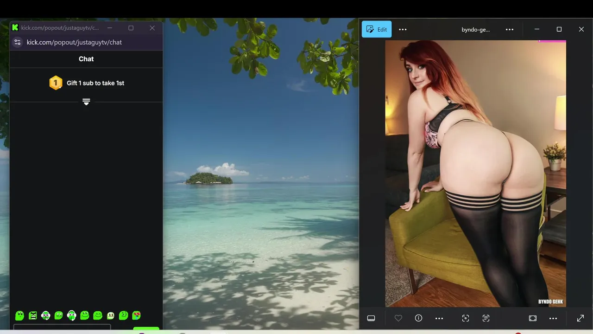Close the Kick chat popout window
This screenshot has width=593, height=334.
pos(152,28)
